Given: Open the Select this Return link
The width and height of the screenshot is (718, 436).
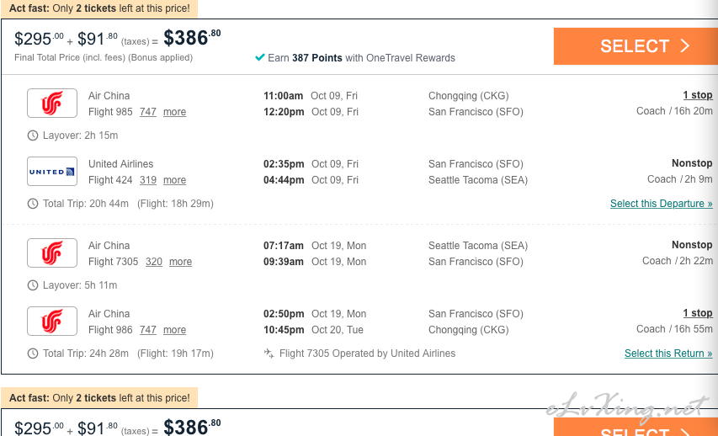Looking at the screenshot, I should [668, 354].
